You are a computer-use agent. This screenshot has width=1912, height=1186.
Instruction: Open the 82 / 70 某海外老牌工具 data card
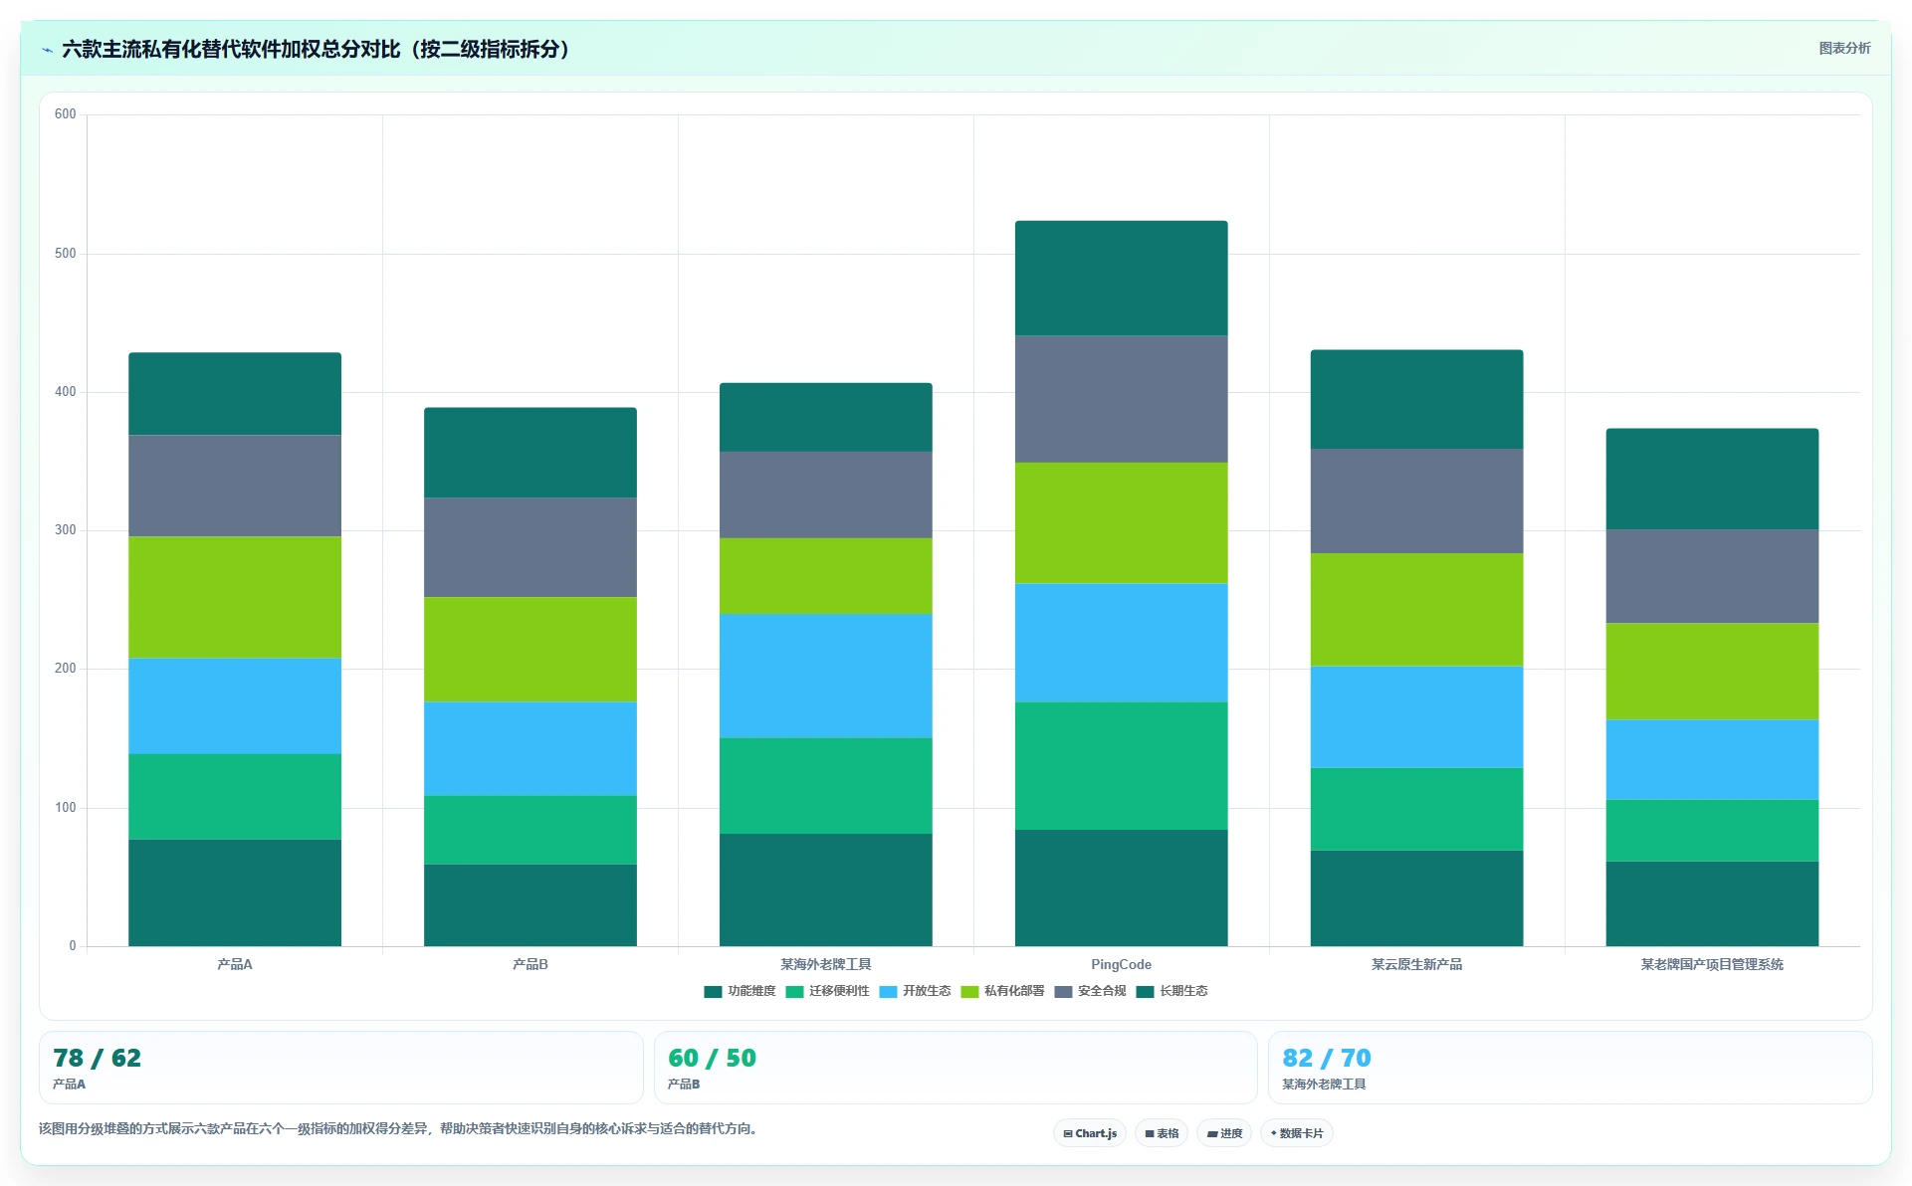point(1571,1068)
